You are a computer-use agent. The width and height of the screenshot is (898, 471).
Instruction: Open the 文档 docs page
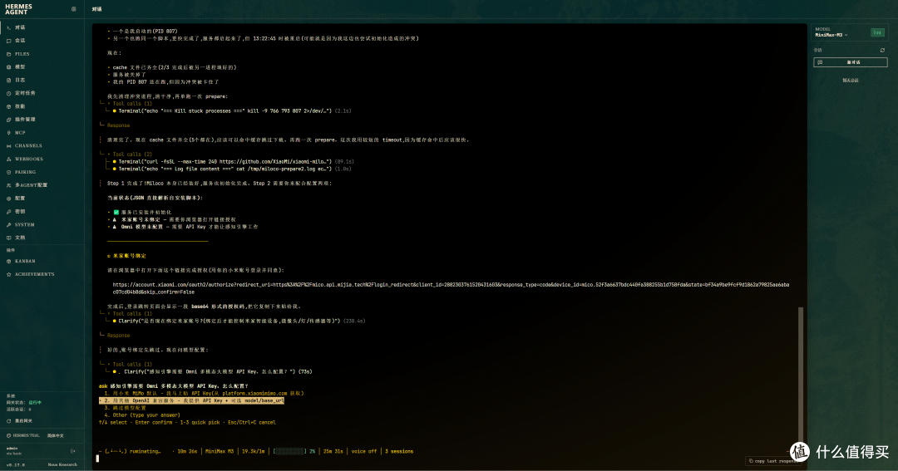(x=42, y=238)
